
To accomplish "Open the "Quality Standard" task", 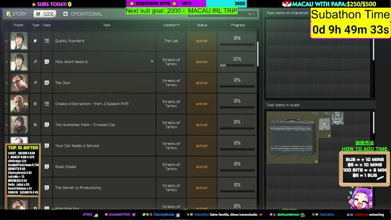I will click(70, 41).
